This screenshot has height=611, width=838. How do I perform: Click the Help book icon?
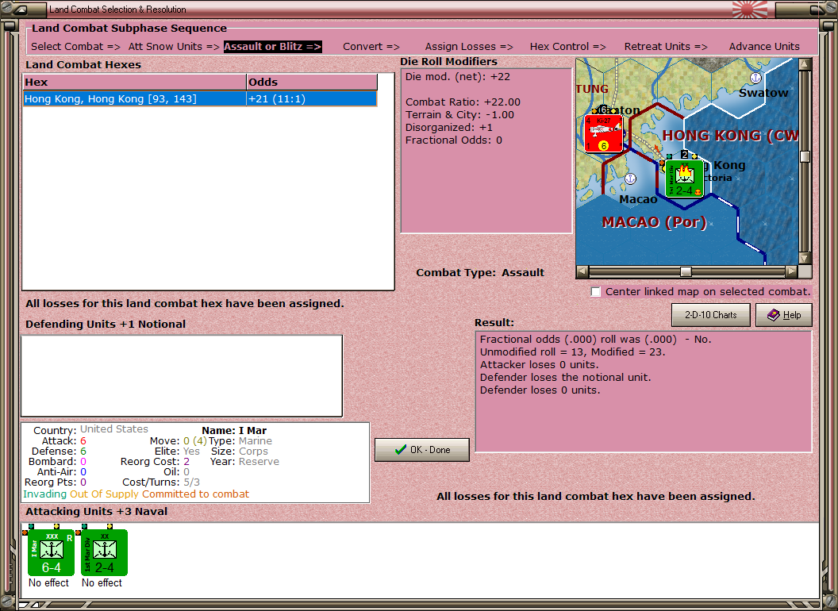point(774,315)
